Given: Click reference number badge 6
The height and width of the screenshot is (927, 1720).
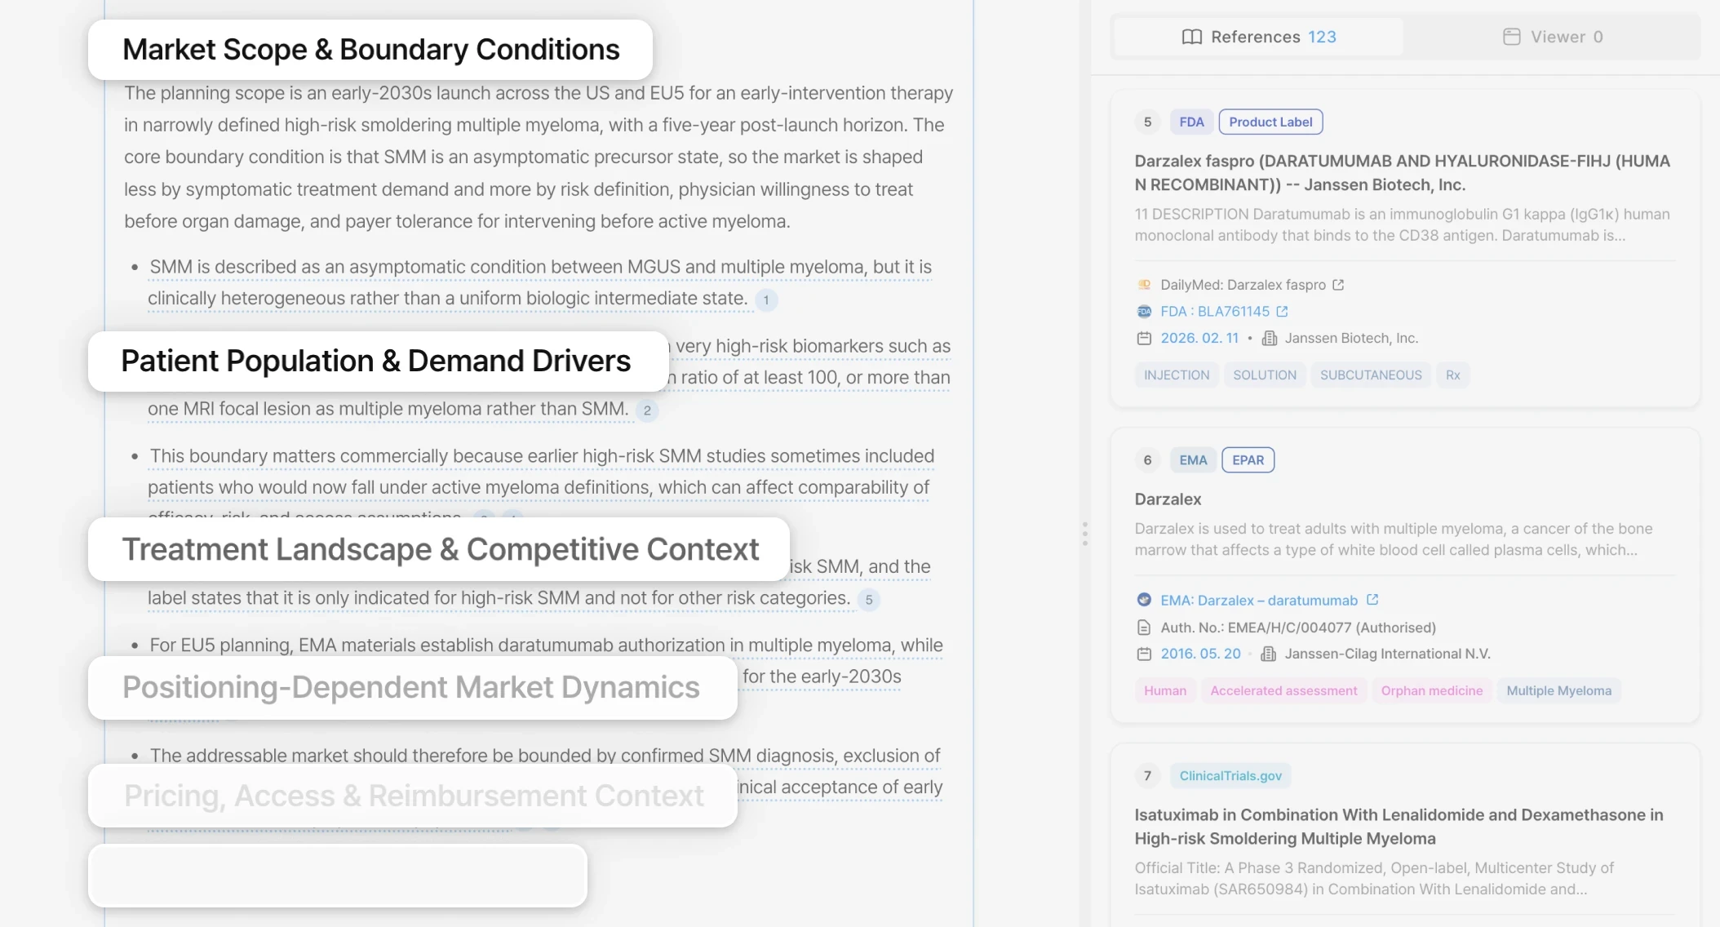Looking at the screenshot, I should (x=1147, y=460).
